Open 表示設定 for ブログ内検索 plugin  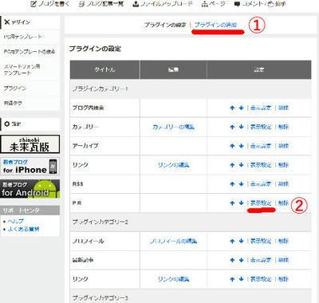[x=261, y=108]
